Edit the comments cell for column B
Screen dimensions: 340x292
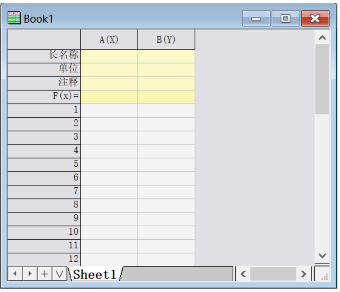[x=166, y=83]
